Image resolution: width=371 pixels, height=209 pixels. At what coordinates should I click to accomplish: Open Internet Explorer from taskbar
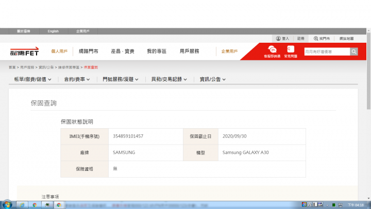pyautogui.click(x=22, y=205)
